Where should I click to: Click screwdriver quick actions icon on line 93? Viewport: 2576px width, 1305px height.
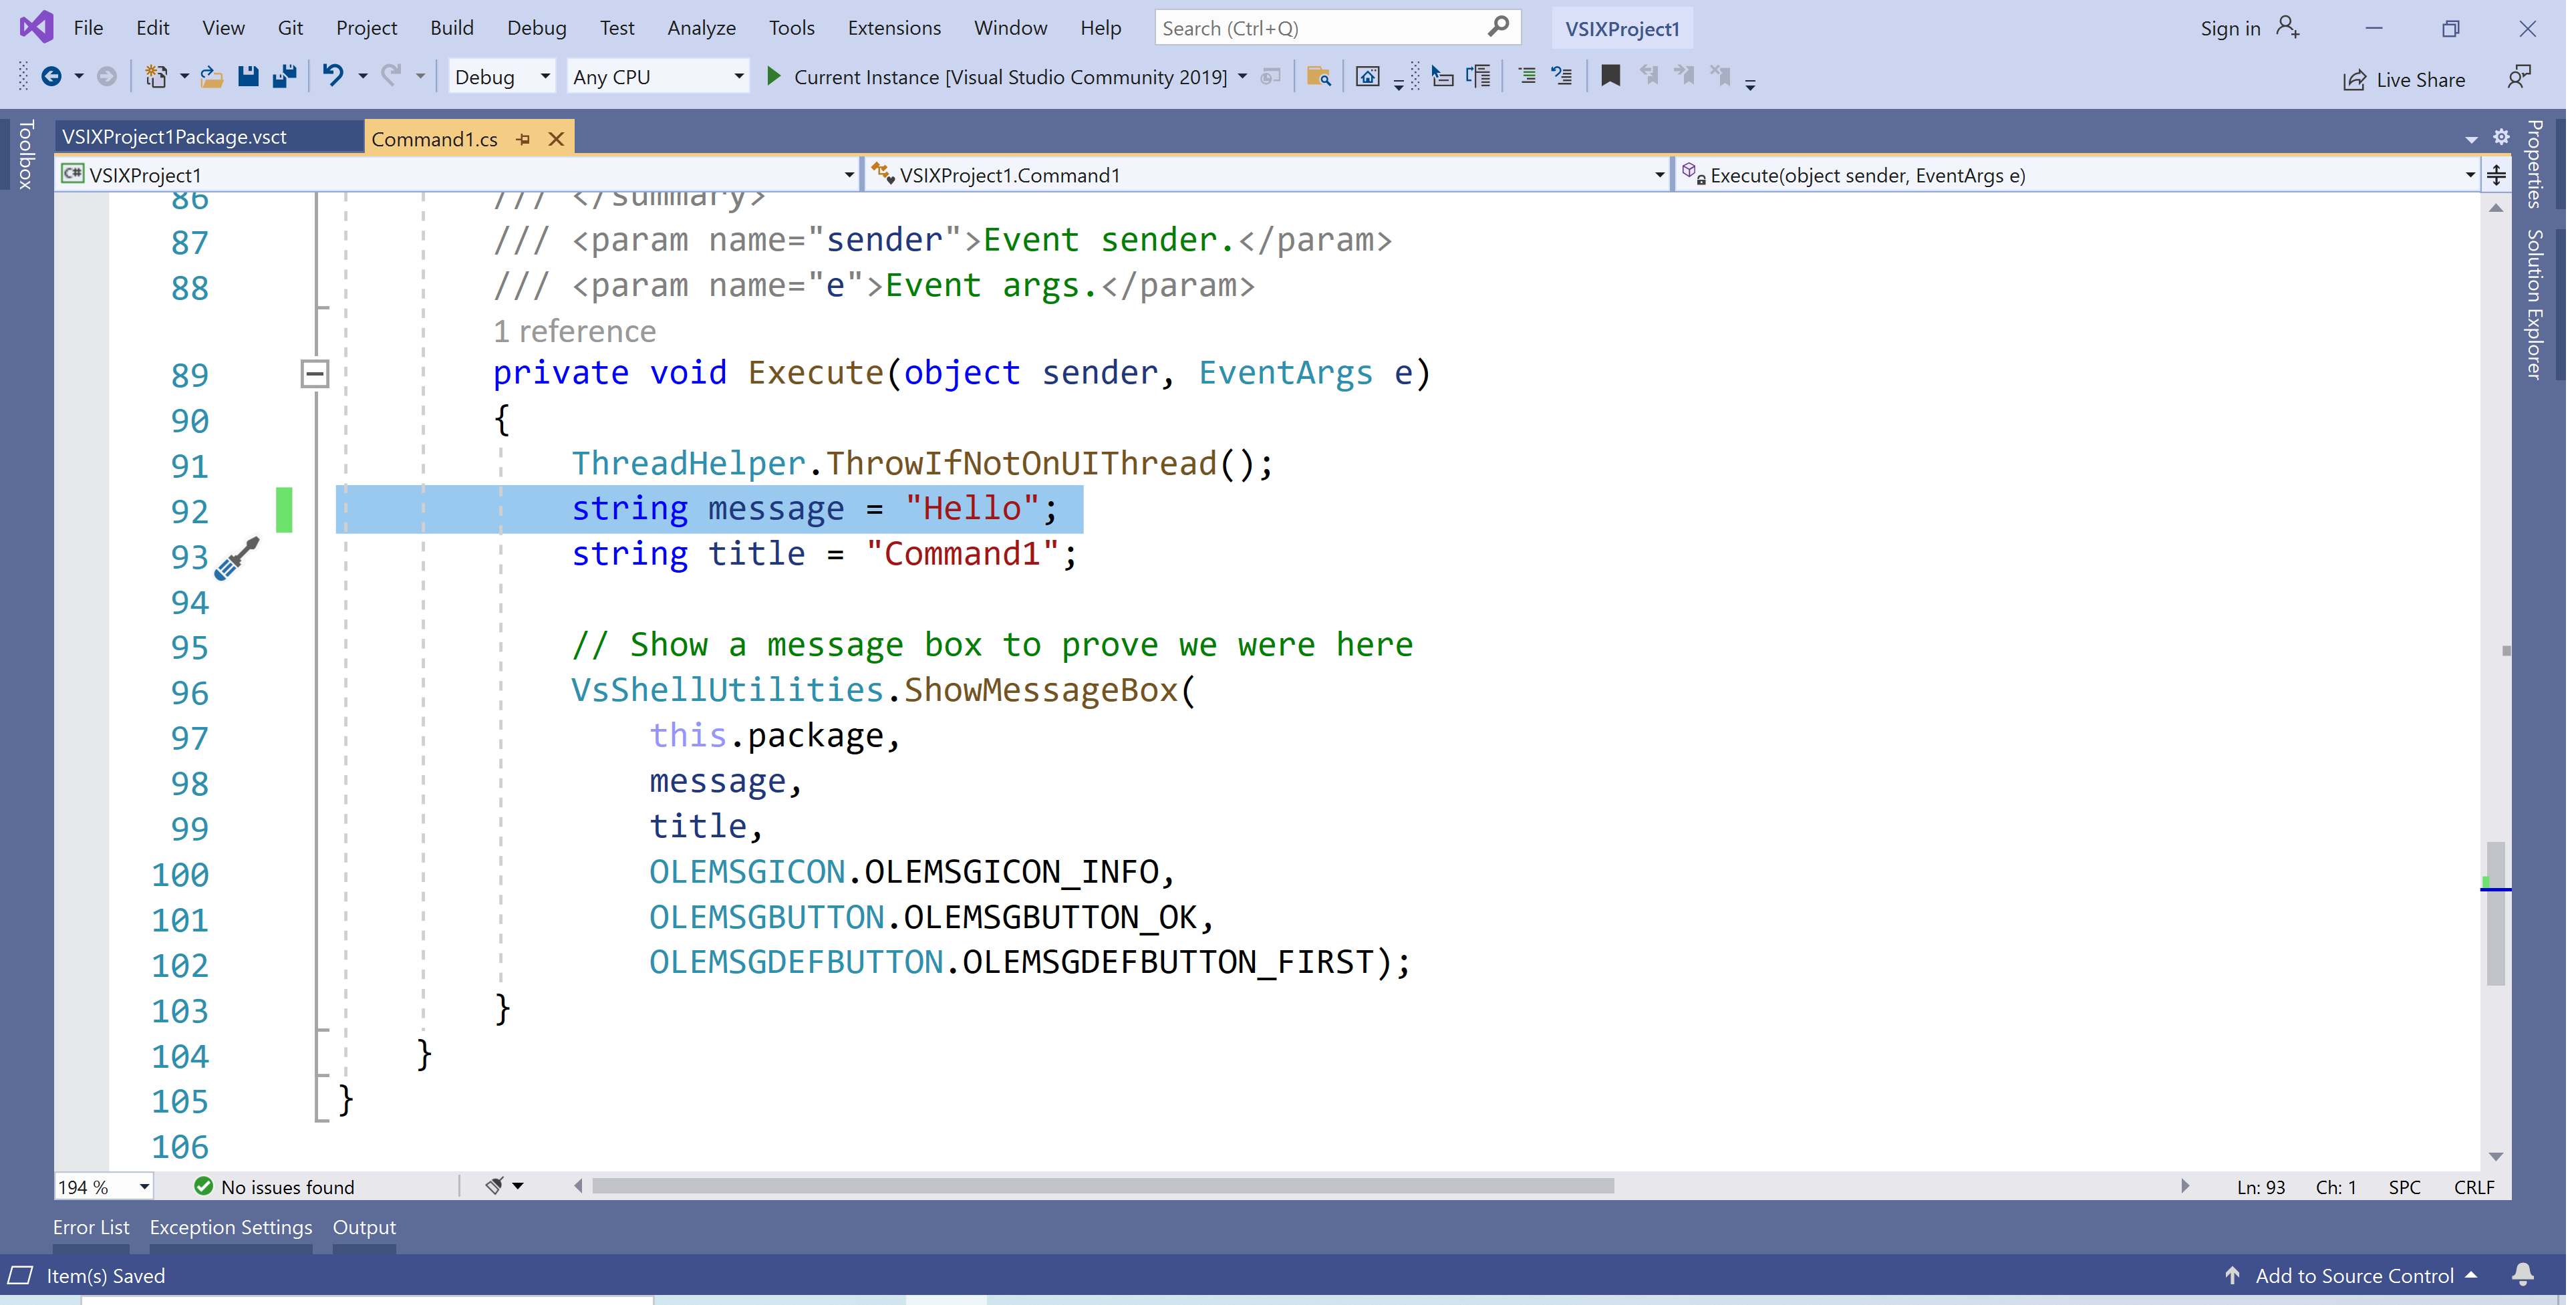click(237, 558)
